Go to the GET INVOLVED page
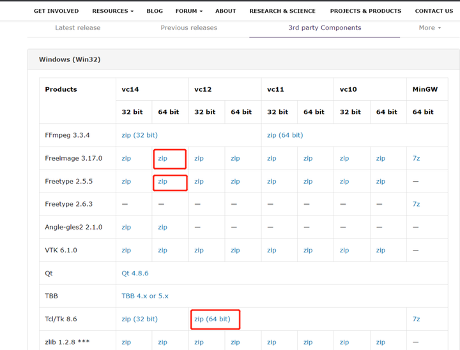The image size is (460, 350). [56, 11]
